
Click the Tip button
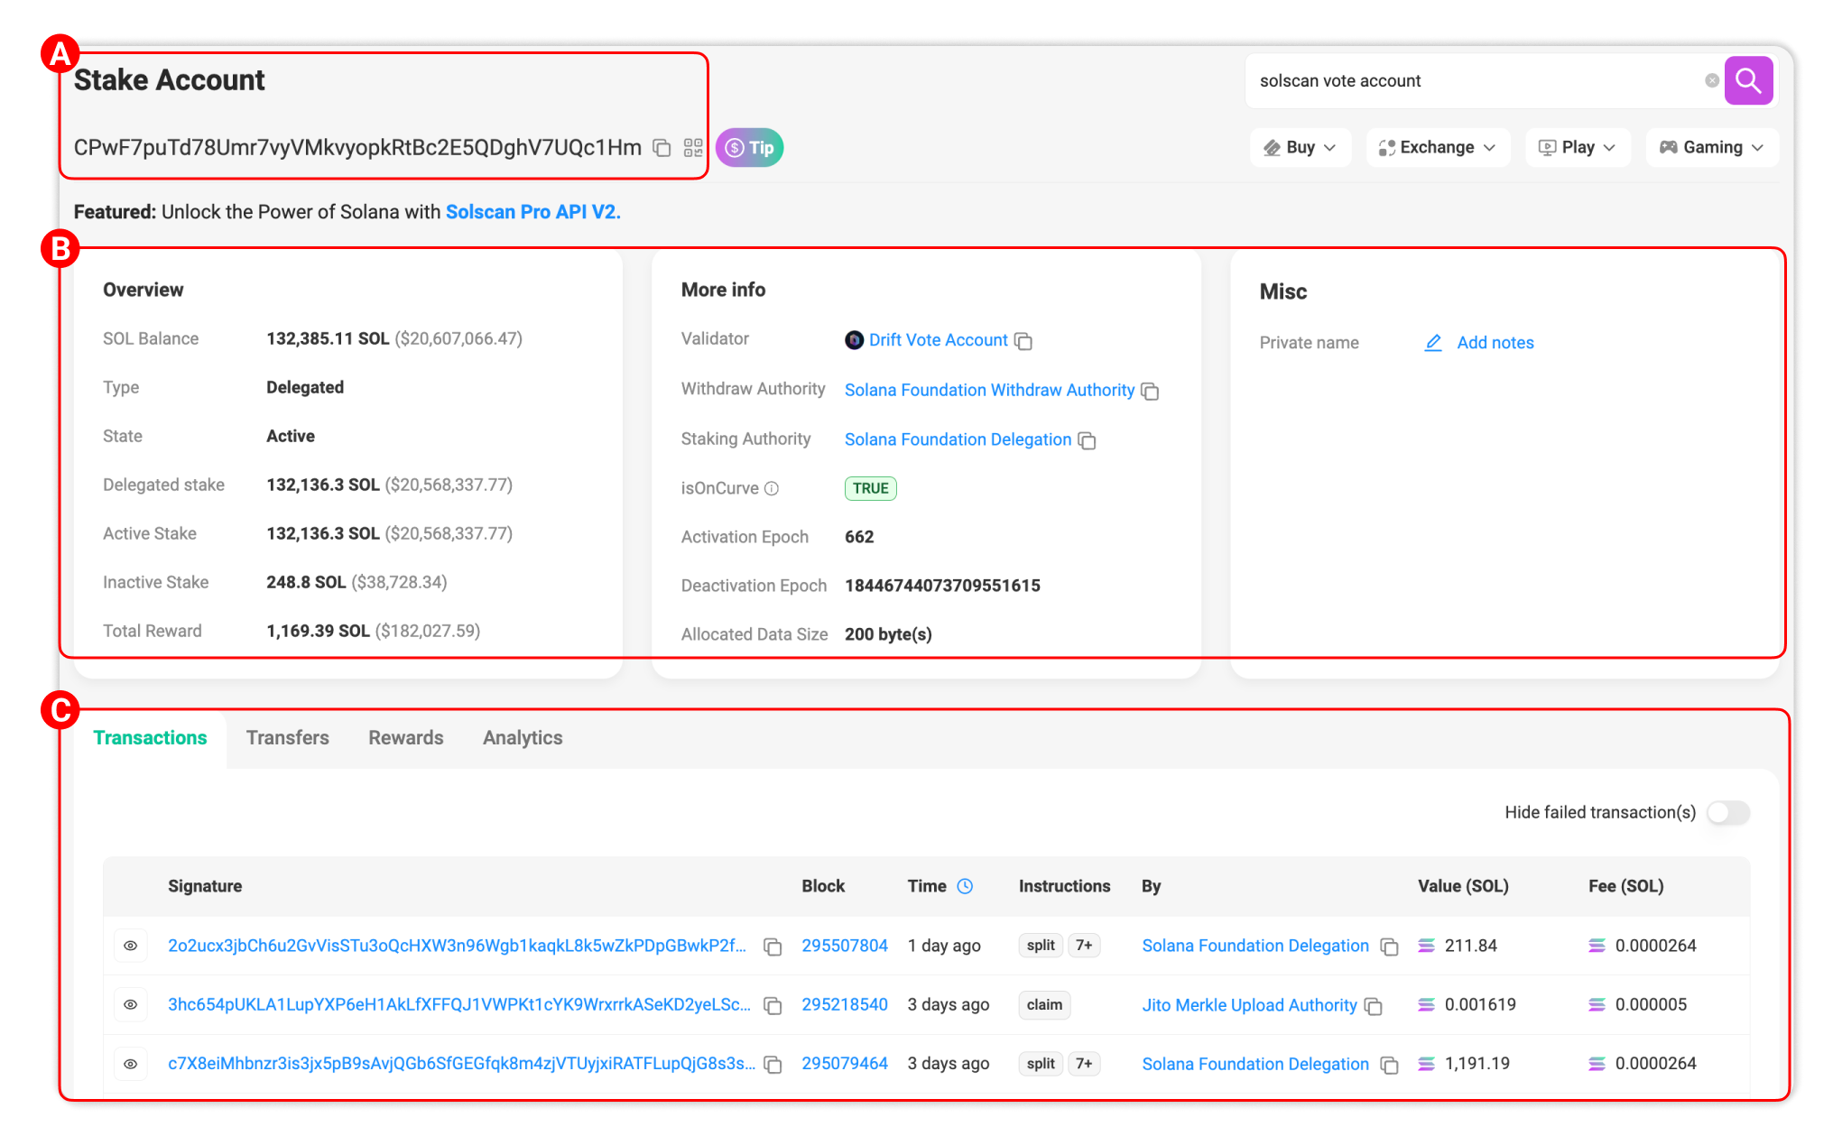[x=749, y=148]
